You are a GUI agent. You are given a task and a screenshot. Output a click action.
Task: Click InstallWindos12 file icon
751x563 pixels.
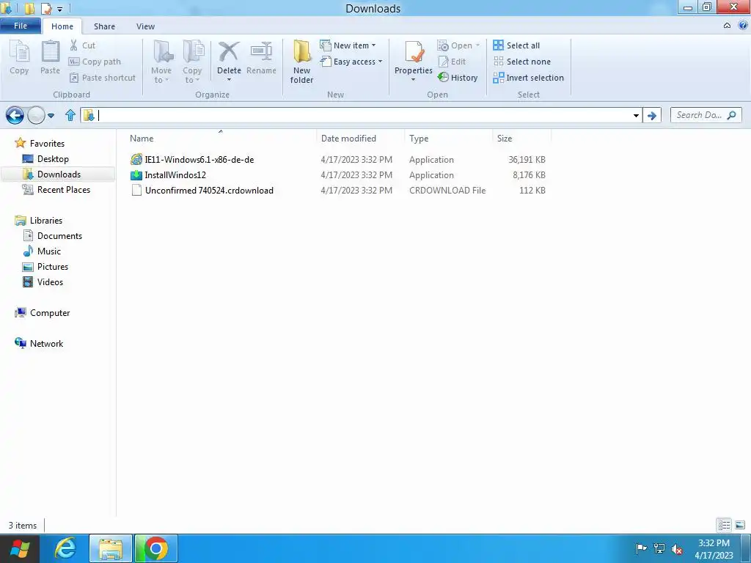[x=136, y=174]
